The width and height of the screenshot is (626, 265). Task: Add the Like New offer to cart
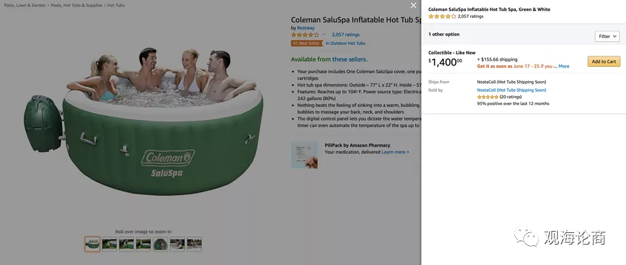(x=604, y=61)
